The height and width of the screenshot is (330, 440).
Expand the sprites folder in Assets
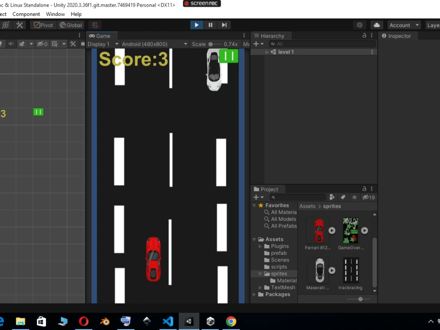(260, 273)
